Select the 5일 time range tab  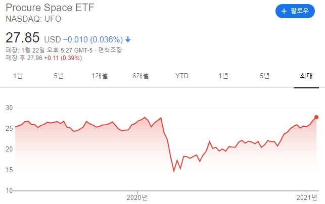pos(59,76)
